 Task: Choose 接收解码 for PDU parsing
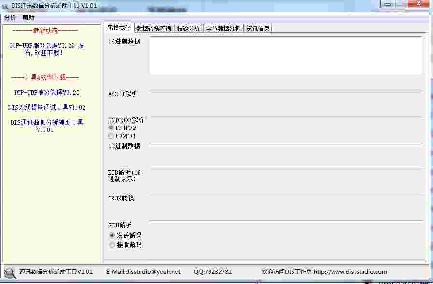(x=112, y=245)
